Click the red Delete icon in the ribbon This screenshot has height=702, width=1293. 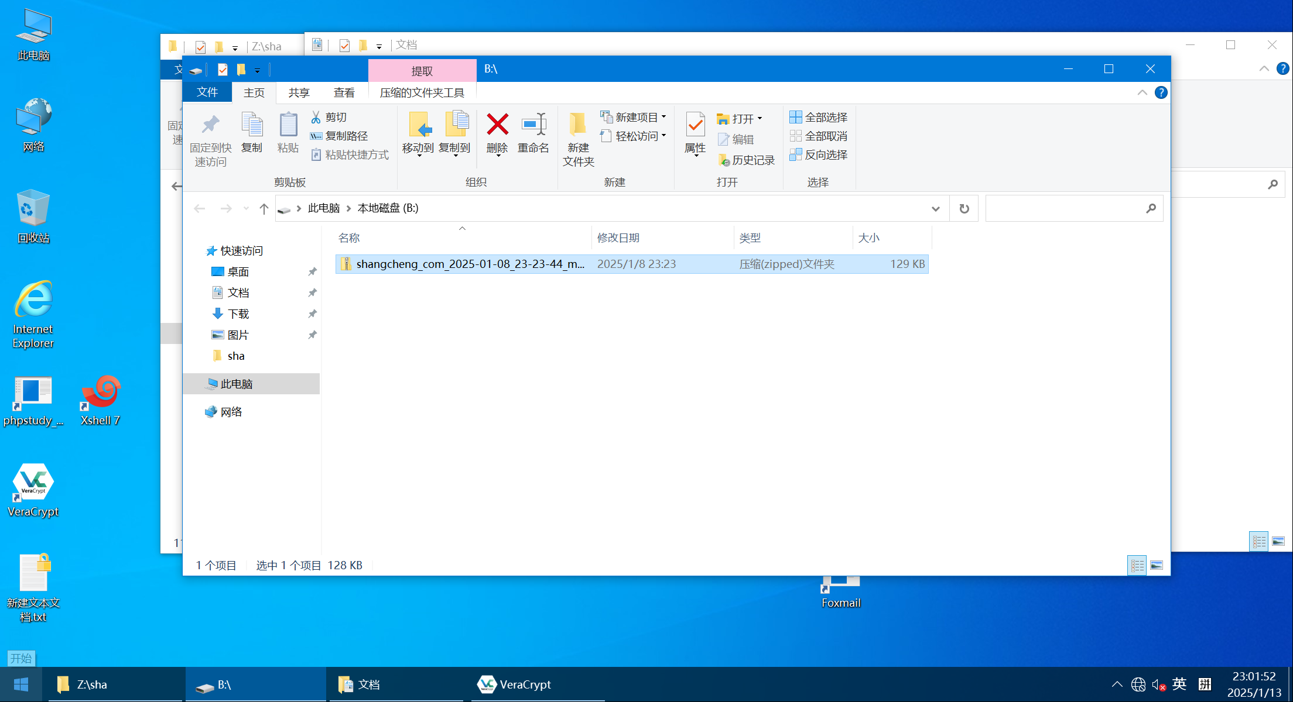497,125
